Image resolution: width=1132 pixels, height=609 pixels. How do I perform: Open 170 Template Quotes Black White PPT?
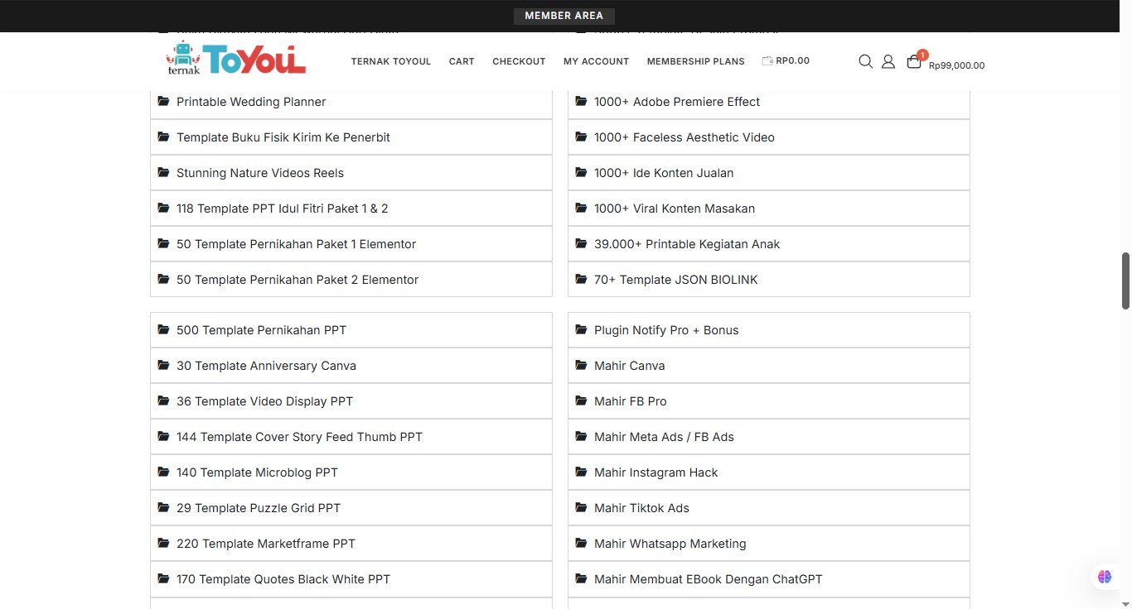point(351,579)
